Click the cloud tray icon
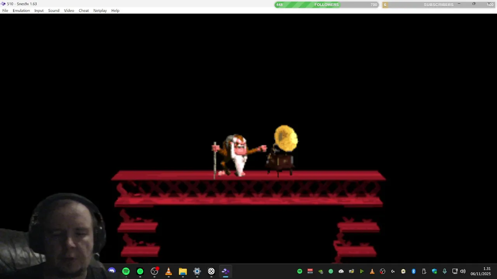Image resolution: width=497 pixels, height=279 pixels. point(341,271)
